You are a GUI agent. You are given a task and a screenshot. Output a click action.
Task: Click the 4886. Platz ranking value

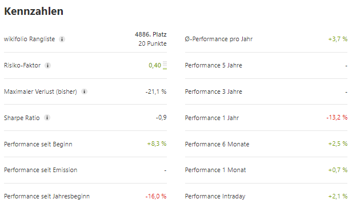tap(151, 34)
